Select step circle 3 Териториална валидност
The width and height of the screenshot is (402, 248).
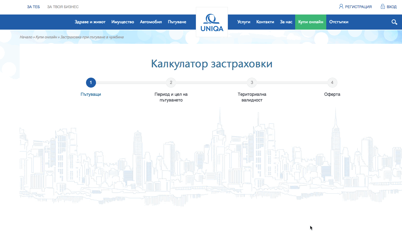[252, 82]
